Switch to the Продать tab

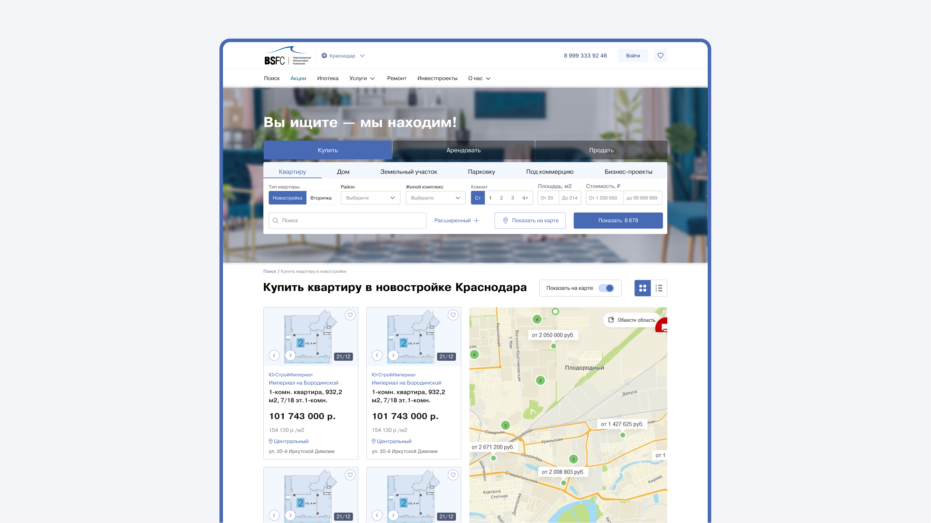tap(601, 150)
